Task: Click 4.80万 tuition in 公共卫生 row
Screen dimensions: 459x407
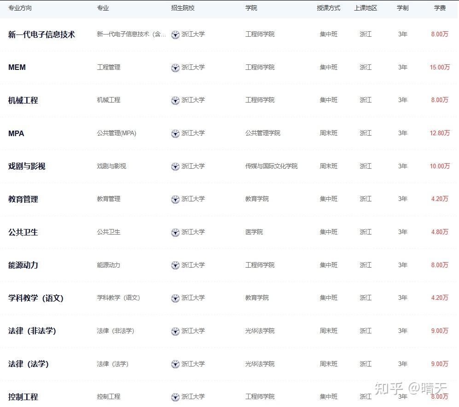Action: [440, 232]
